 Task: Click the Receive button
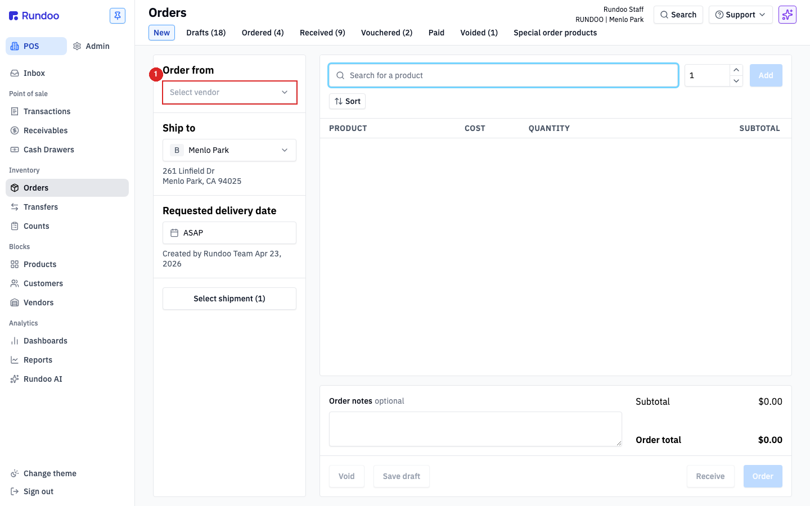coord(710,476)
